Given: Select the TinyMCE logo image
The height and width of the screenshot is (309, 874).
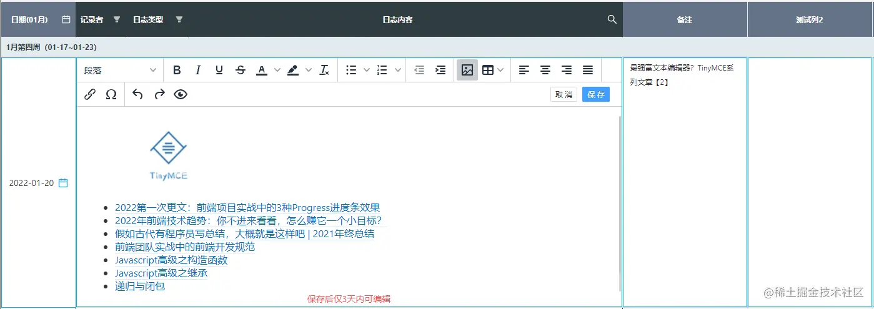Looking at the screenshot, I should [x=169, y=157].
